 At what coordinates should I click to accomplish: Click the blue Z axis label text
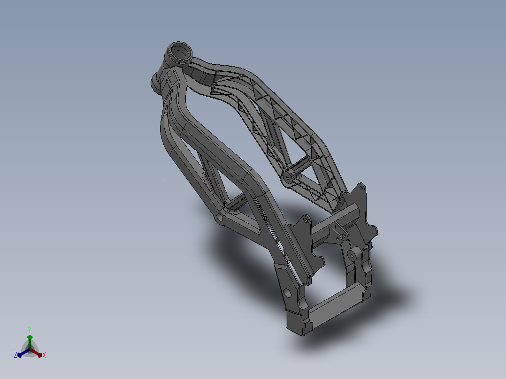click(15, 355)
